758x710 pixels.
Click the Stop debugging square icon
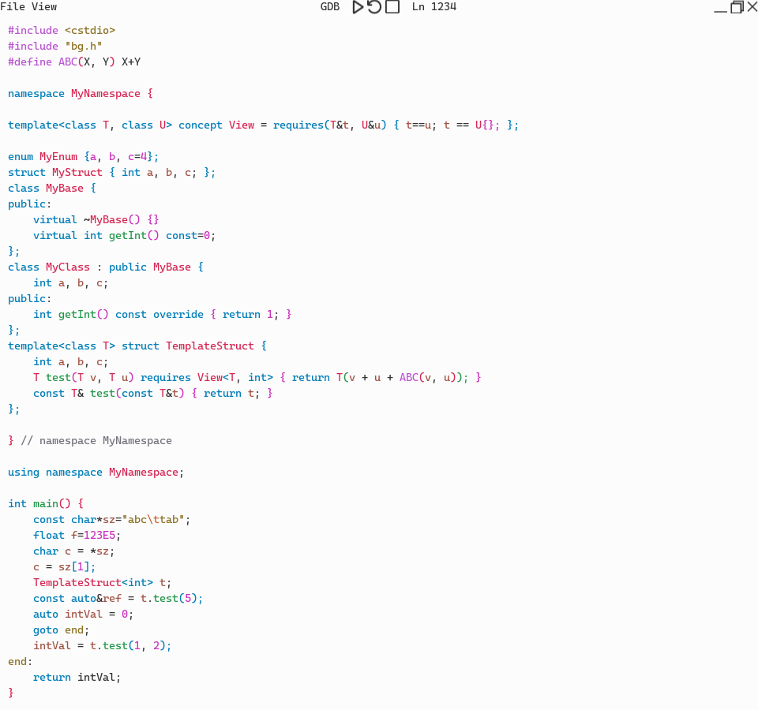(x=392, y=7)
